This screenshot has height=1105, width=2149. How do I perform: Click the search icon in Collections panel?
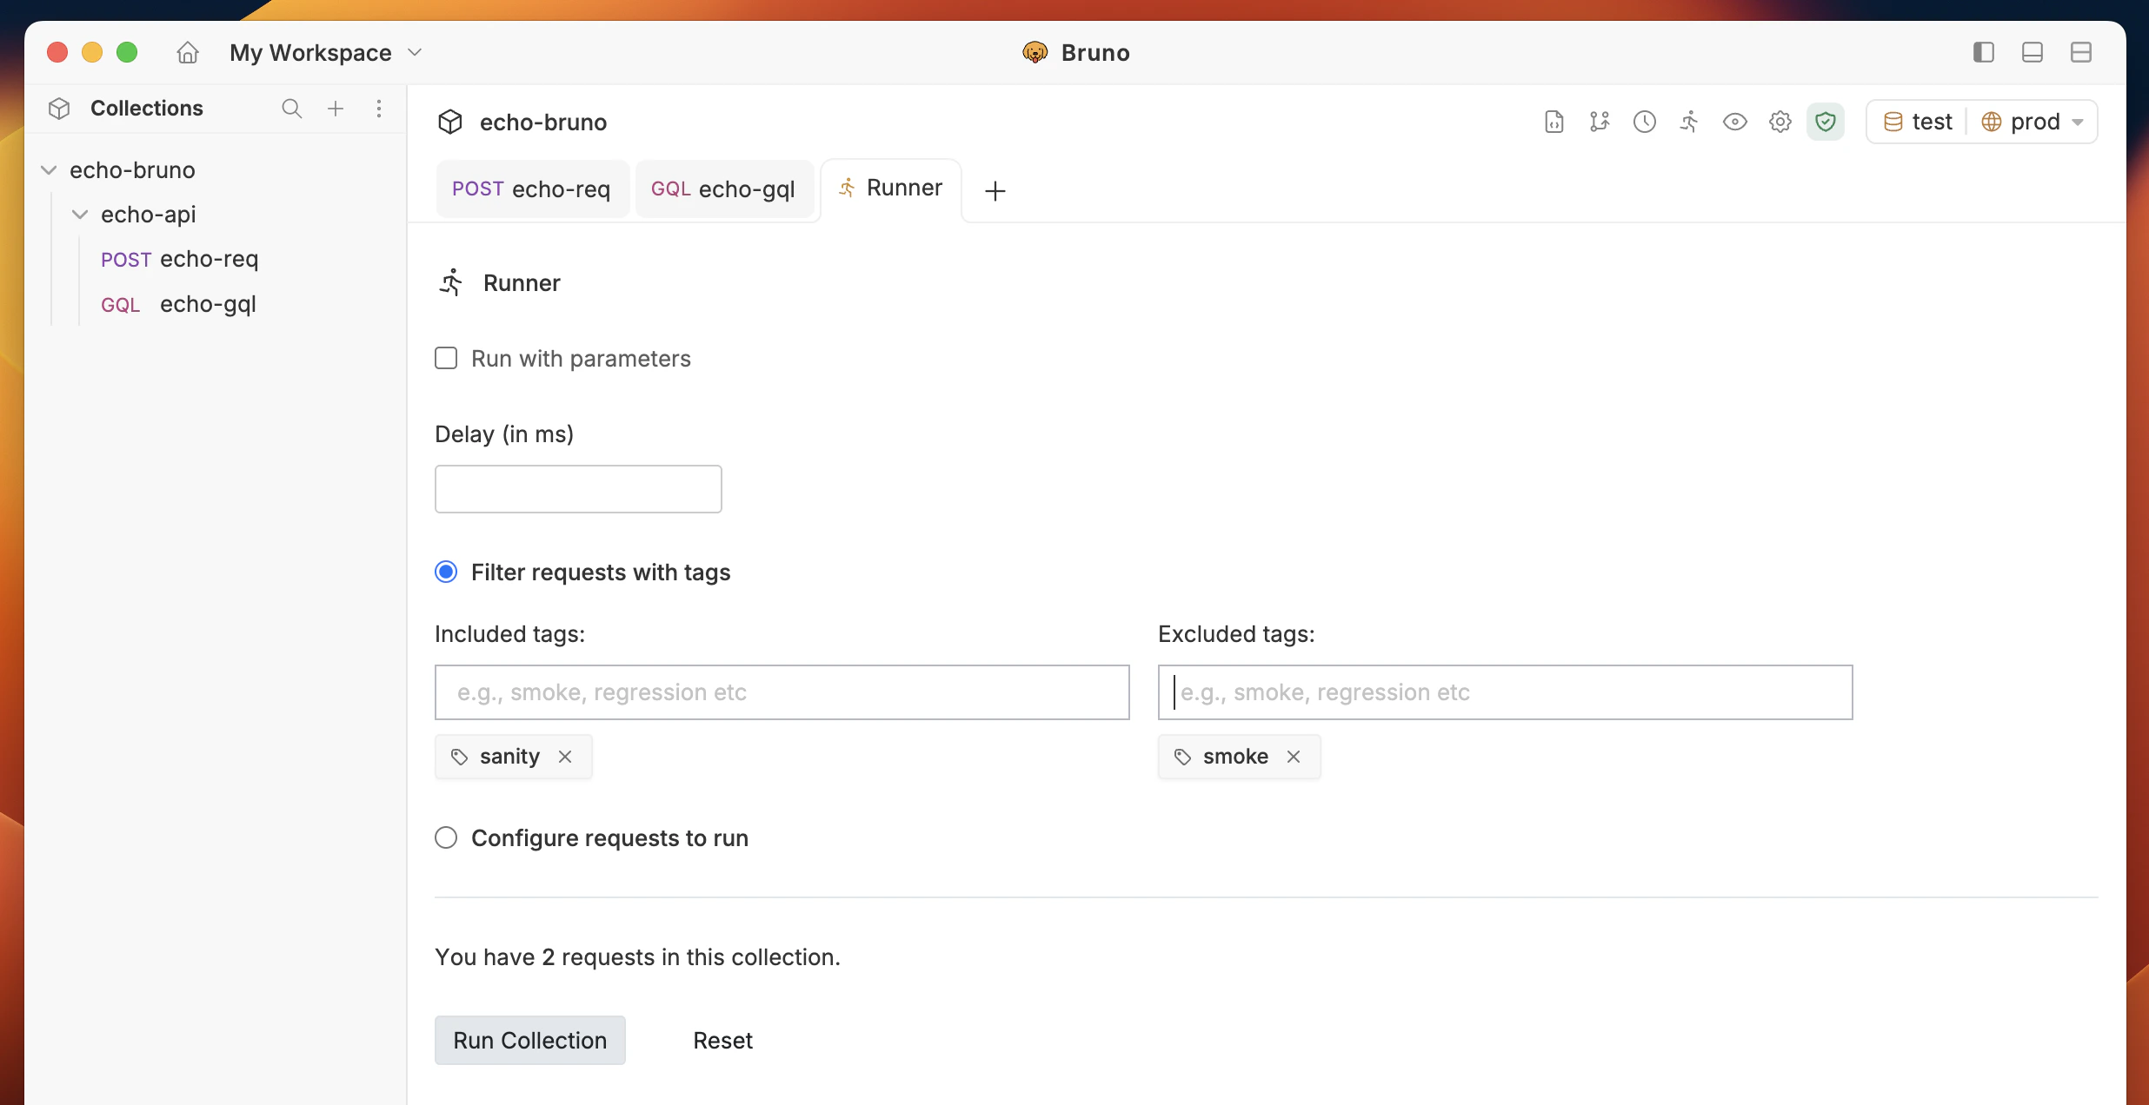291,109
